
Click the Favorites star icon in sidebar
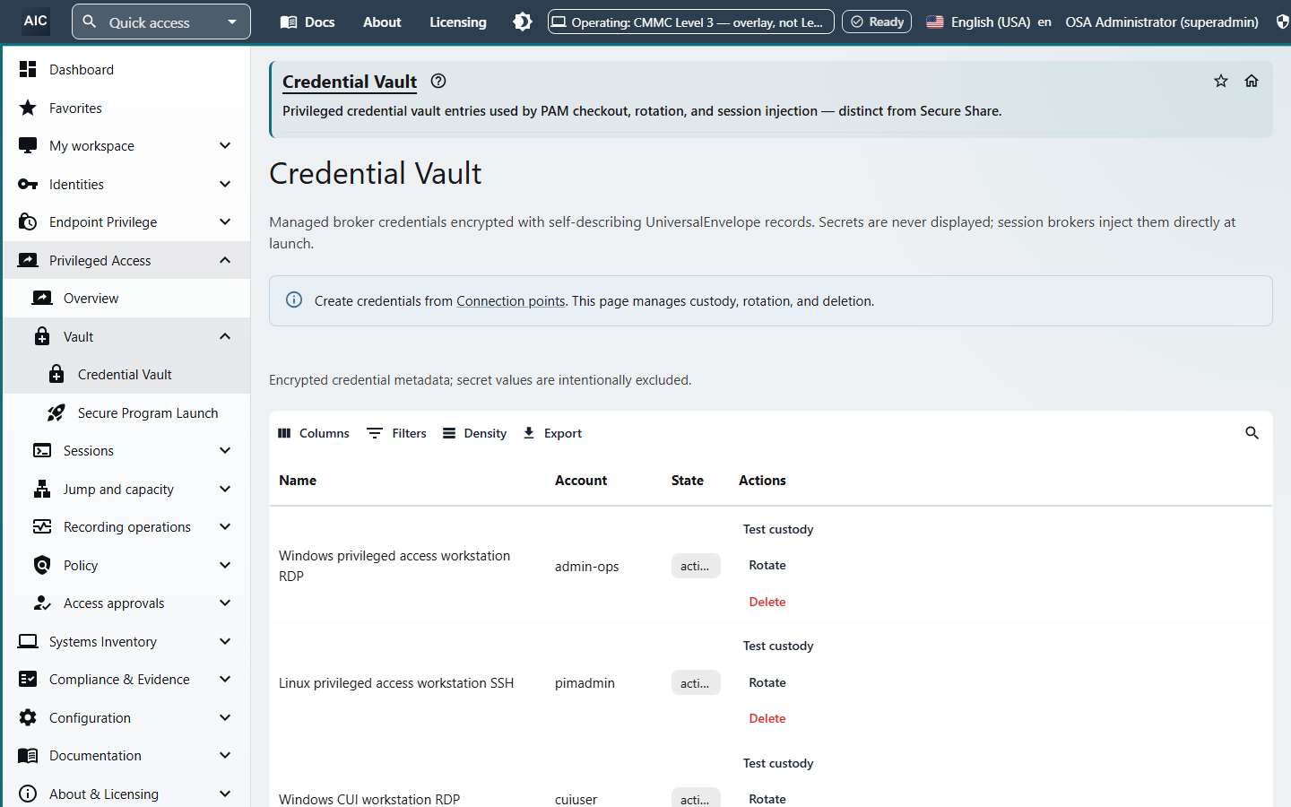pos(28,108)
